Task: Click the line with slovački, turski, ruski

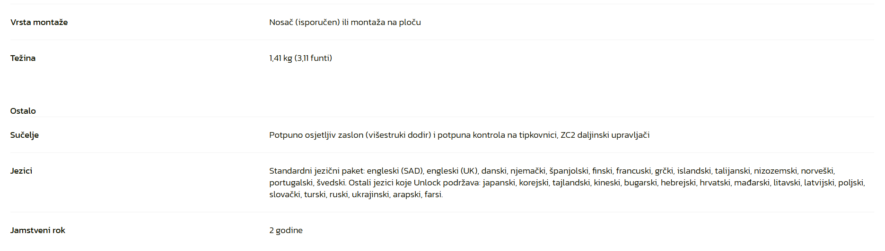Action: pyautogui.click(x=356, y=194)
